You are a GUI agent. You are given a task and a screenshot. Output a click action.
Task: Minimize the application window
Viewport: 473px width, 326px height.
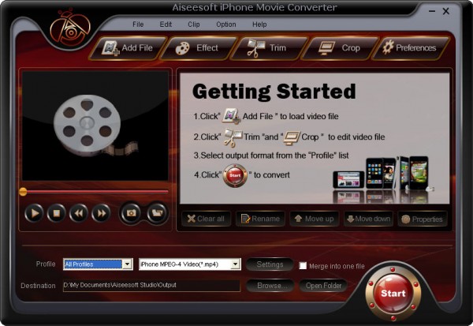point(432,12)
